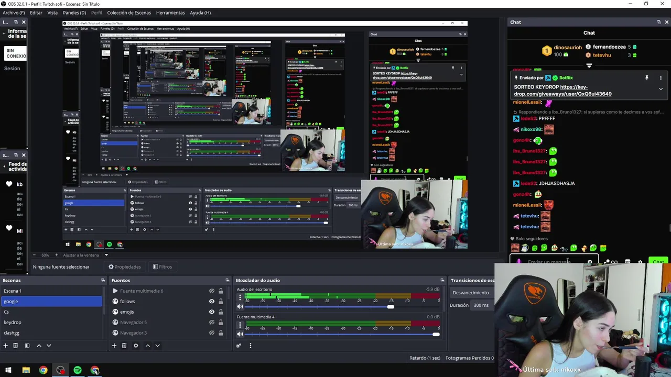Pop out the Fuentes dock panel
Screen dimensions: 671x377
coord(227,280)
